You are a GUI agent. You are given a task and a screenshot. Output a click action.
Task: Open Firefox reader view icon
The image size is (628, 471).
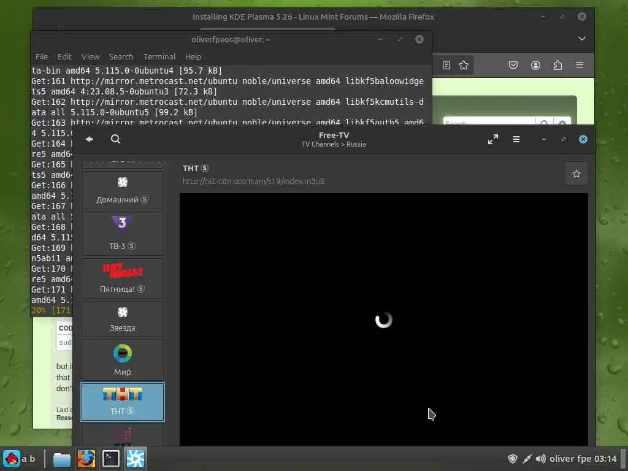446,65
